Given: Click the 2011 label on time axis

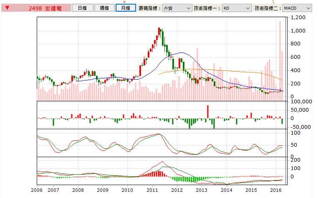Looking at the screenshot, I should 152,190.
